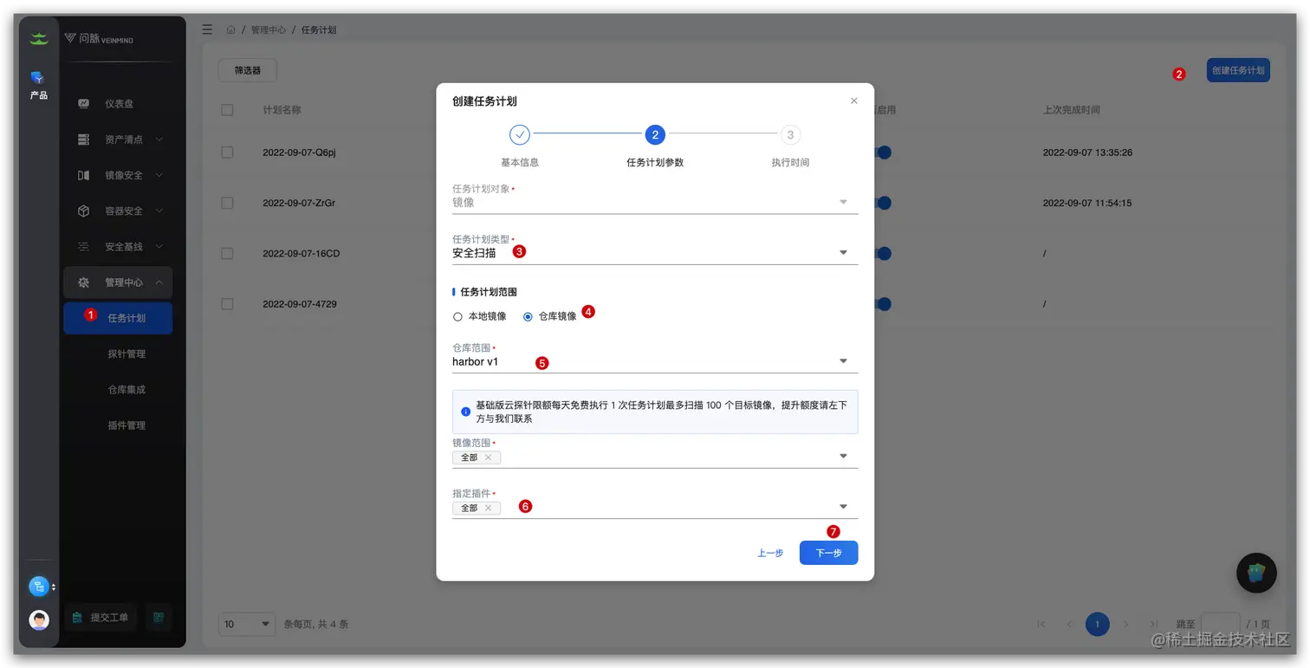This screenshot has width=1310, height=668.
Task: Click the green QR code icon
Action: click(159, 617)
